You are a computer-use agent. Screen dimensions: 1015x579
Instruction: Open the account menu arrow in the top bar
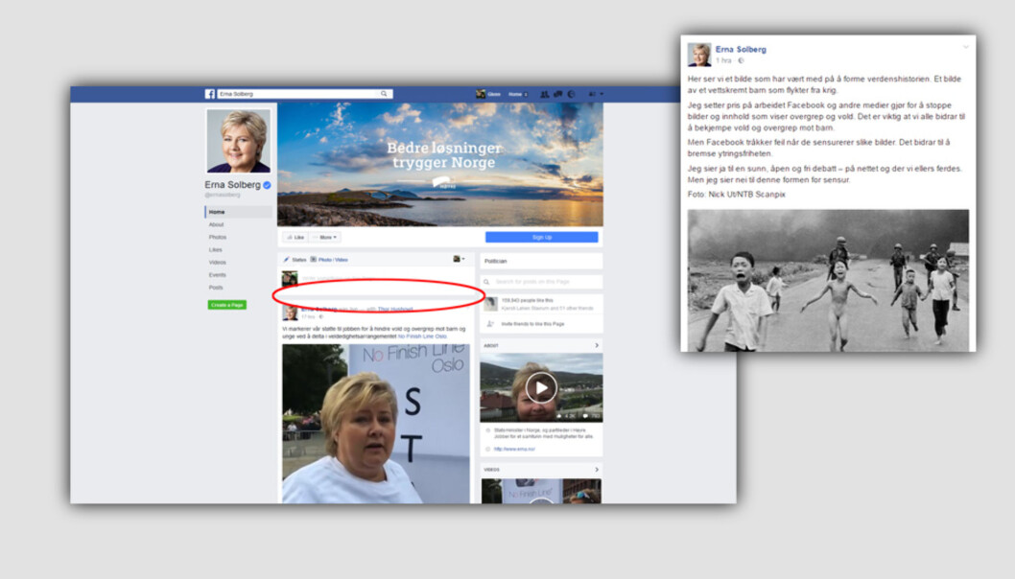tap(602, 94)
